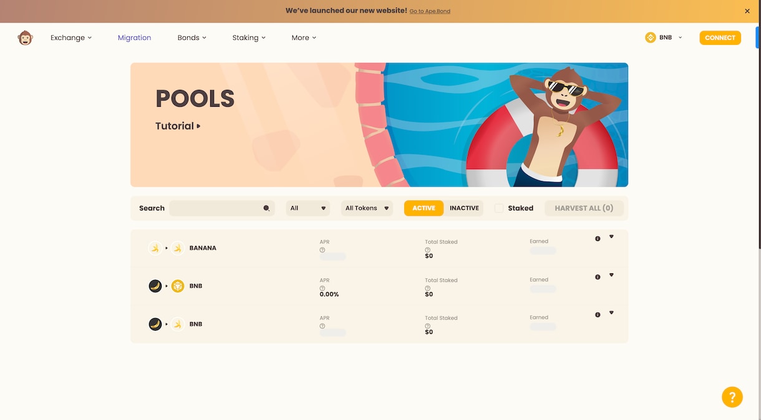Screen dimensions: 761x420
Task: Click the ApeSwap monkey logo
Action: pyautogui.click(x=25, y=37)
